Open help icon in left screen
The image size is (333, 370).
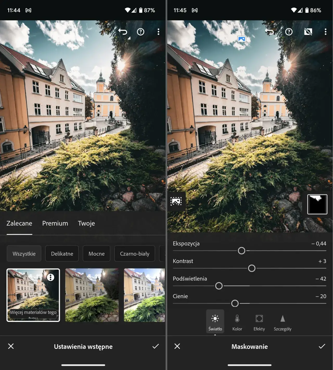coord(140,32)
